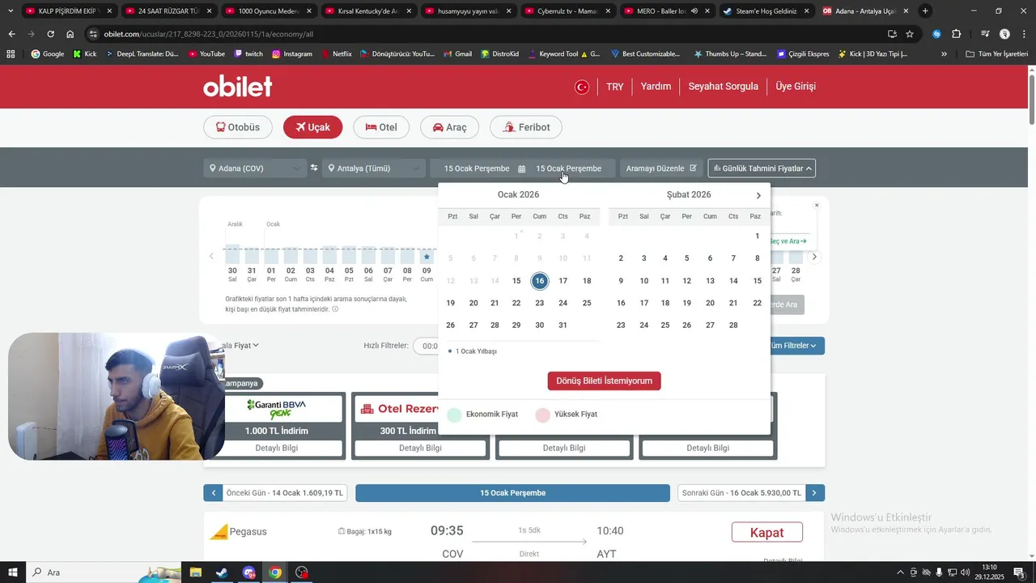Swap origin and destination airports

[x=314, y=168]
